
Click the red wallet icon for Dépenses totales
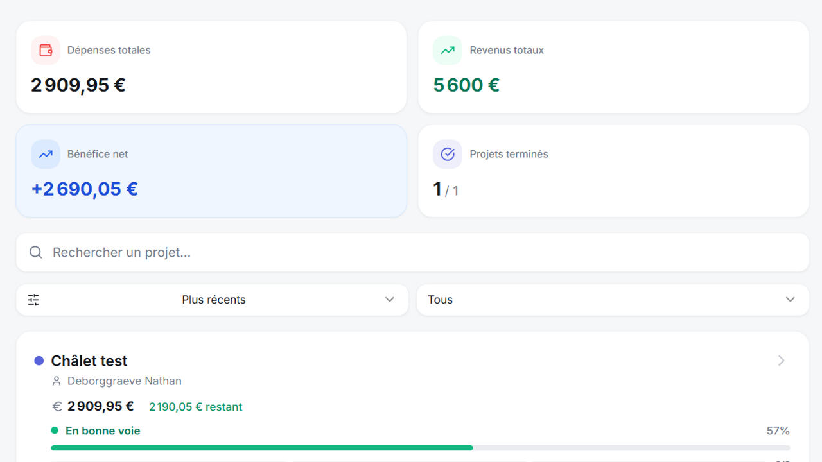pyautogui.click(x=46, y=50)
